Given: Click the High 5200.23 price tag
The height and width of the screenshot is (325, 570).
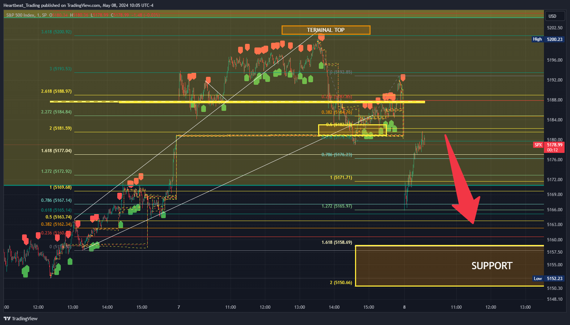Looking at the screenshot, I should tap(548, 39).
